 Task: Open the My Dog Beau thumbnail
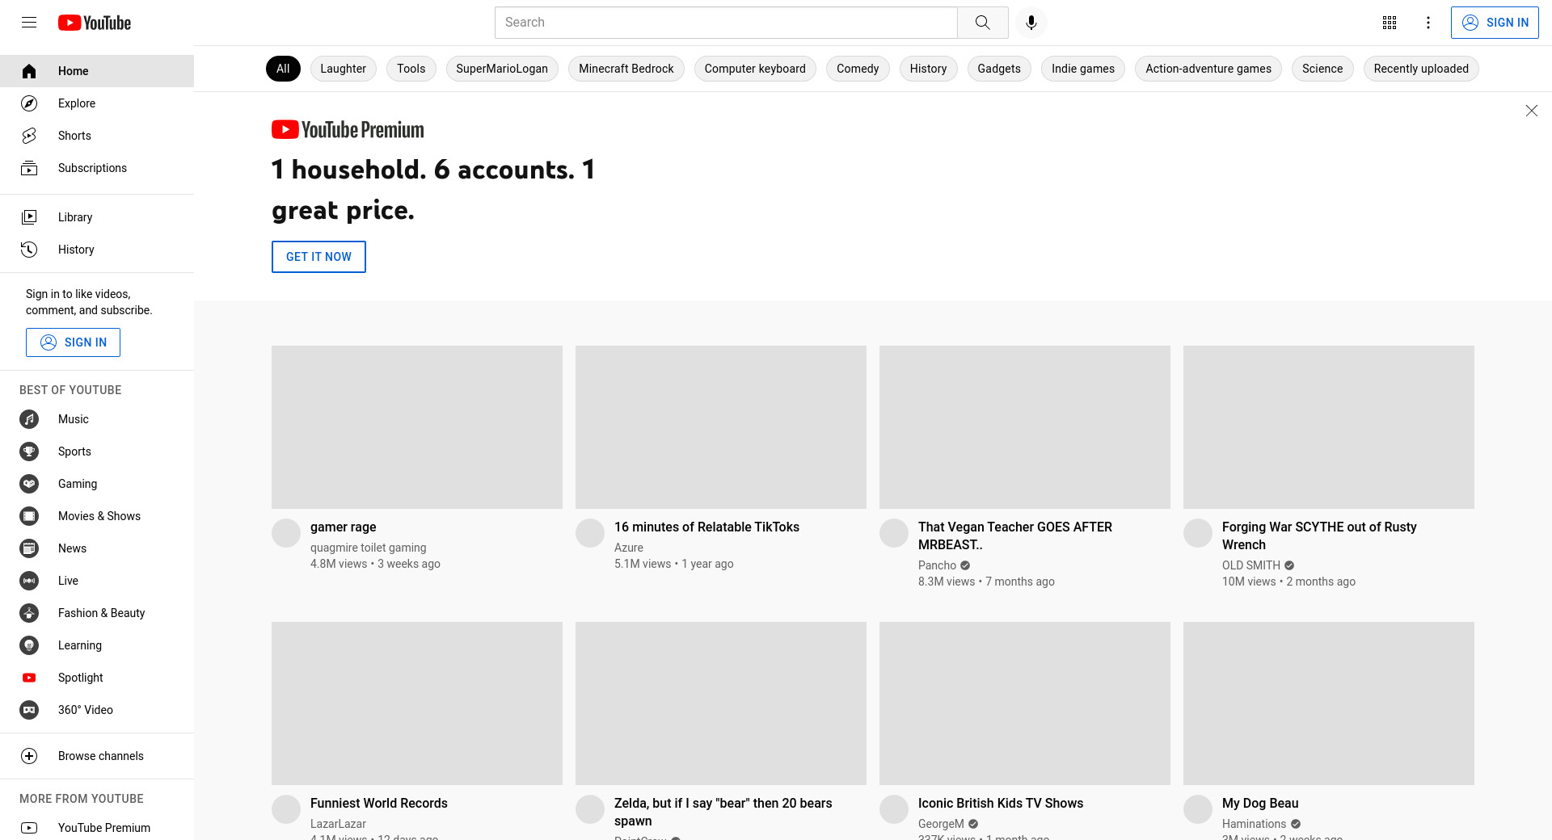point(1329,703)
